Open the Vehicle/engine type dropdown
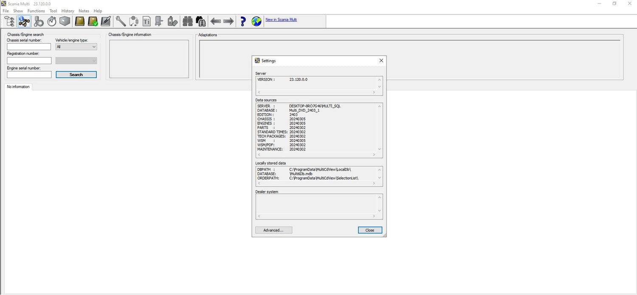 coord(76,47)
